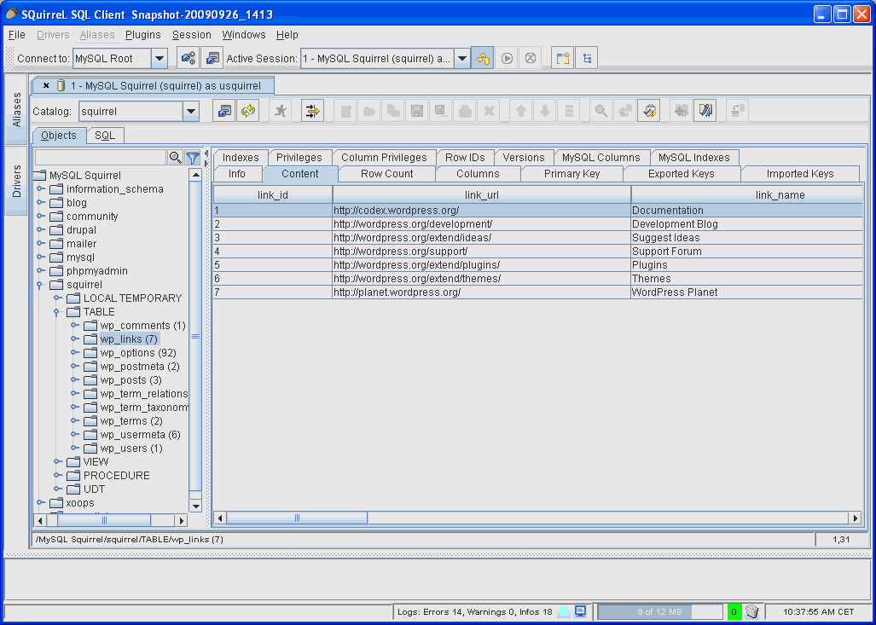Click the garbage collector trash icon
The height and width of the screenshot is (625, 876).
pos(751,611)
